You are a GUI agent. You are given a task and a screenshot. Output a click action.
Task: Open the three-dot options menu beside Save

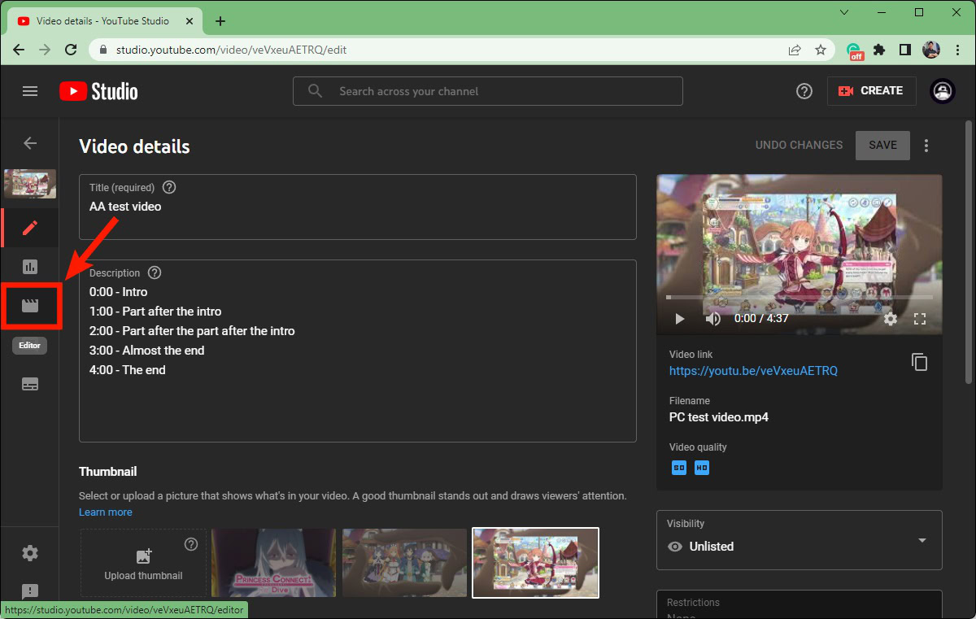(x=926, y=146)
